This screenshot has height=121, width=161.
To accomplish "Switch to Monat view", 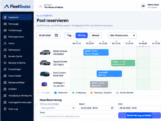I will pos(95,35).
